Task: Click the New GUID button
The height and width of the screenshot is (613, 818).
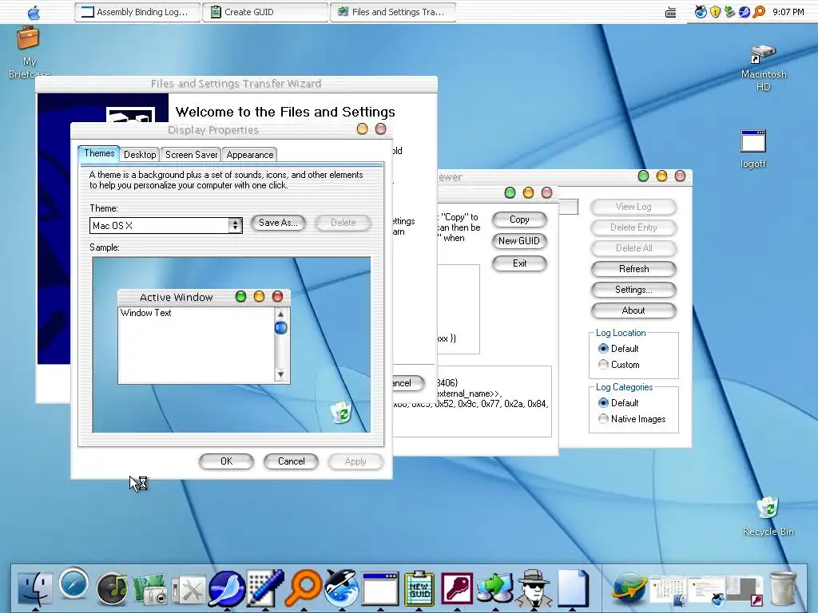Action: coord(519,241)
